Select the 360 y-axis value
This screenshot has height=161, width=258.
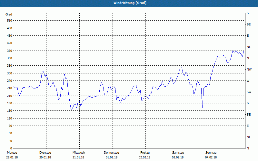pos(10,58)
